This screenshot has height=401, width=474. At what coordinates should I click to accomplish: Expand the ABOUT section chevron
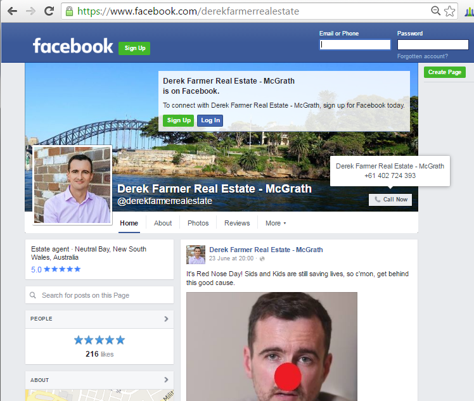tap(166, 380)
